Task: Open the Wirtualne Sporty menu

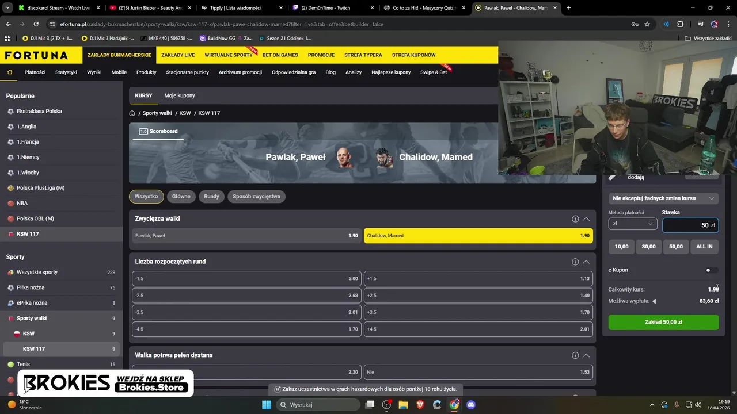Action: coord(229,55)
